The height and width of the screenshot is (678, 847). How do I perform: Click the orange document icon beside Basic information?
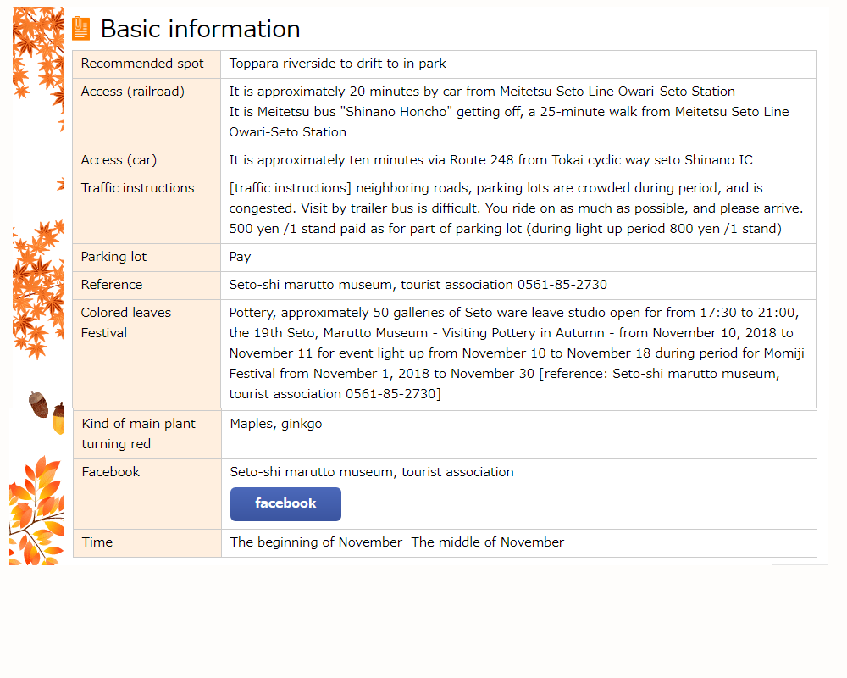point(81,28)
